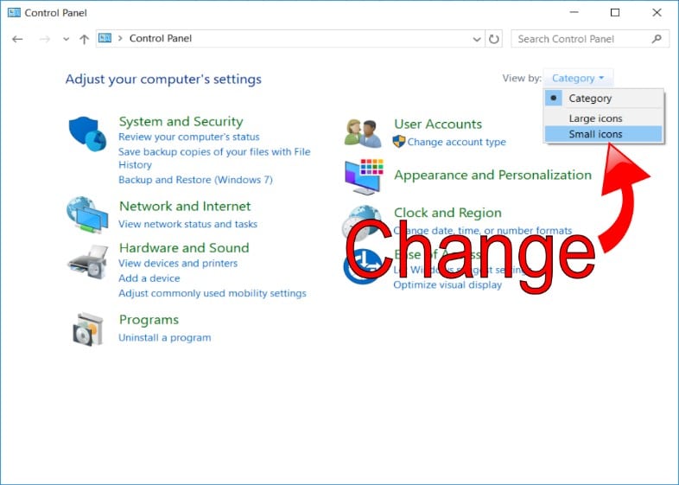Choose Small icons from view menu
679x485 pixels.
[x=595, y=134]
